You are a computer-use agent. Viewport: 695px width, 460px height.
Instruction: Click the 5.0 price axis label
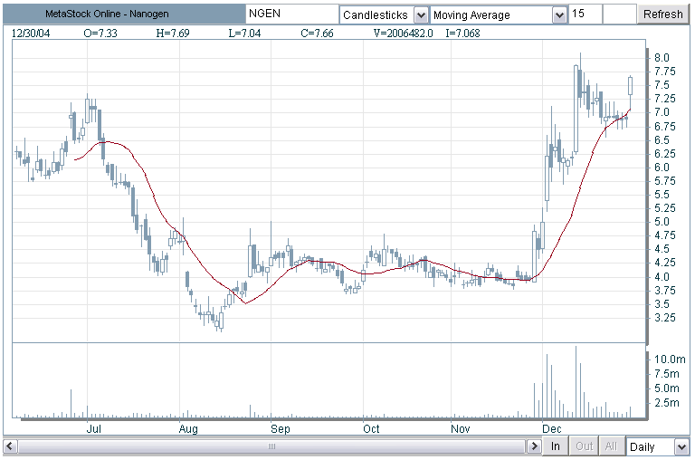pos(662,222)
